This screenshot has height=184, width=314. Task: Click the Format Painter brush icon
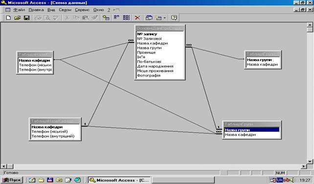click(x=95, y=18)
